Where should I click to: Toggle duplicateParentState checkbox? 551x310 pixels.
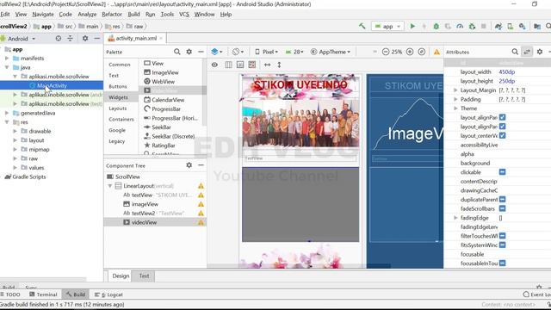click(x=502, y=199)
